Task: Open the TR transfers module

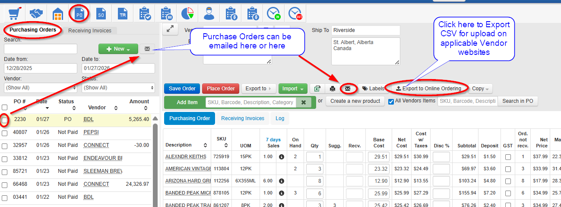Action: (x=123, y=13)
